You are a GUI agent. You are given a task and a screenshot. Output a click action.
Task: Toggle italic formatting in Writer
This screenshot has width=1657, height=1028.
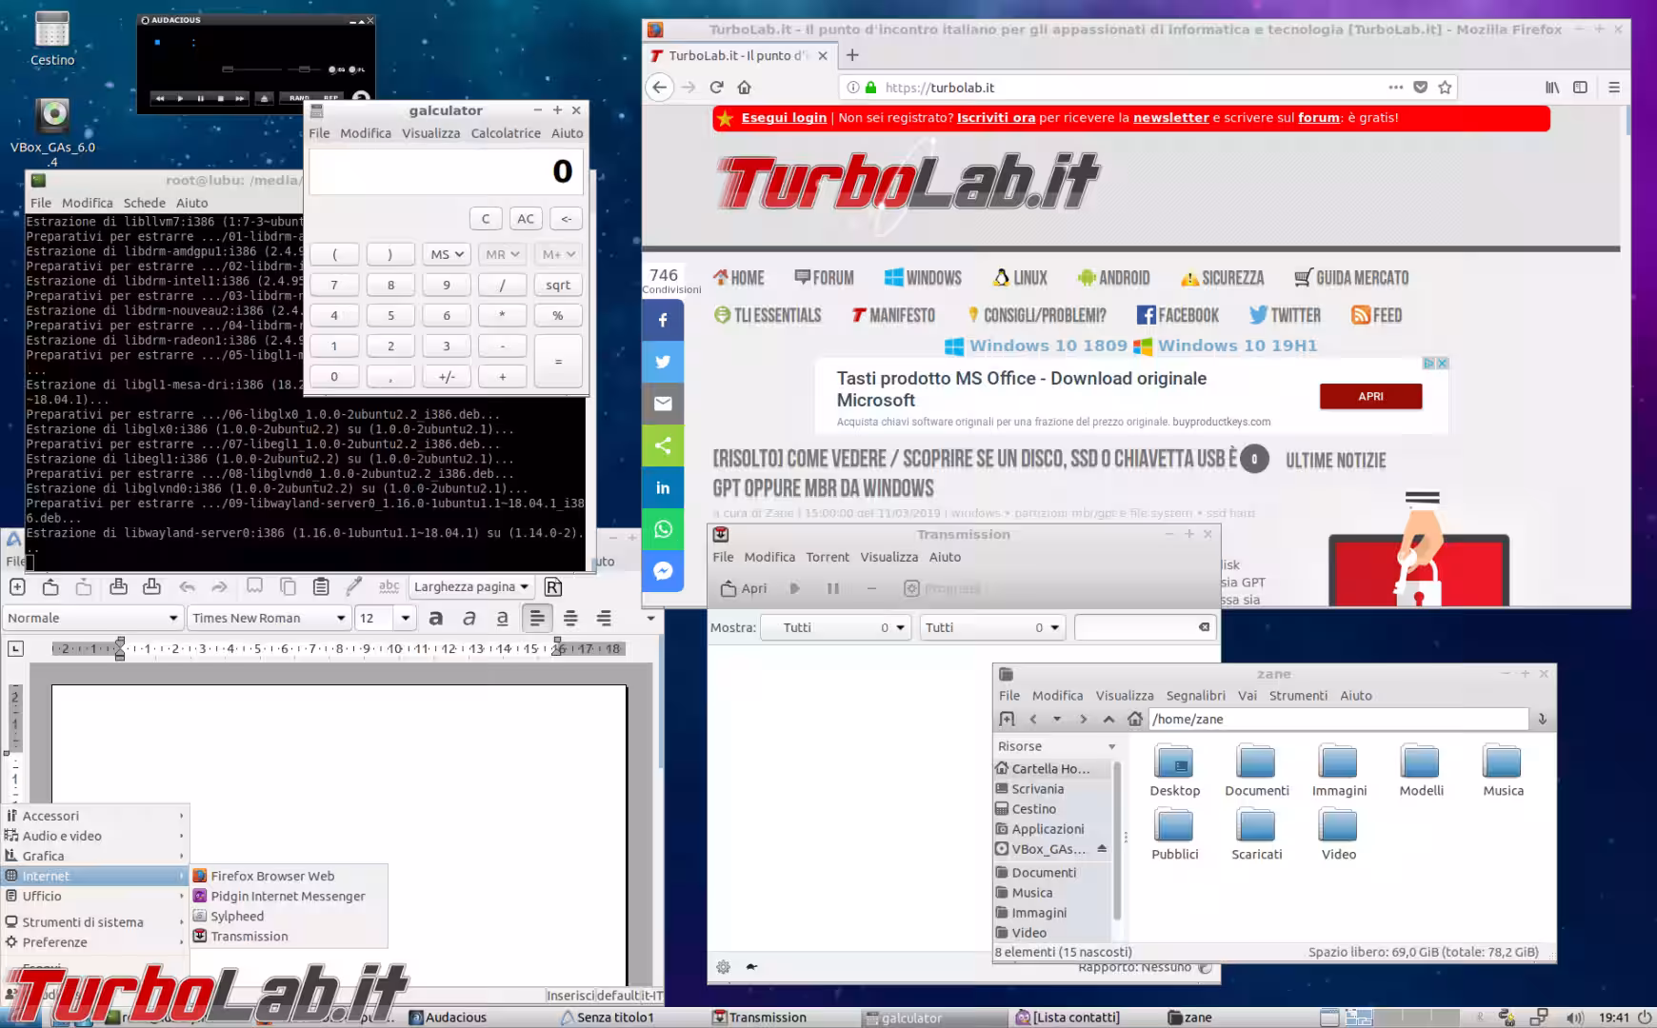pos(469,618)
